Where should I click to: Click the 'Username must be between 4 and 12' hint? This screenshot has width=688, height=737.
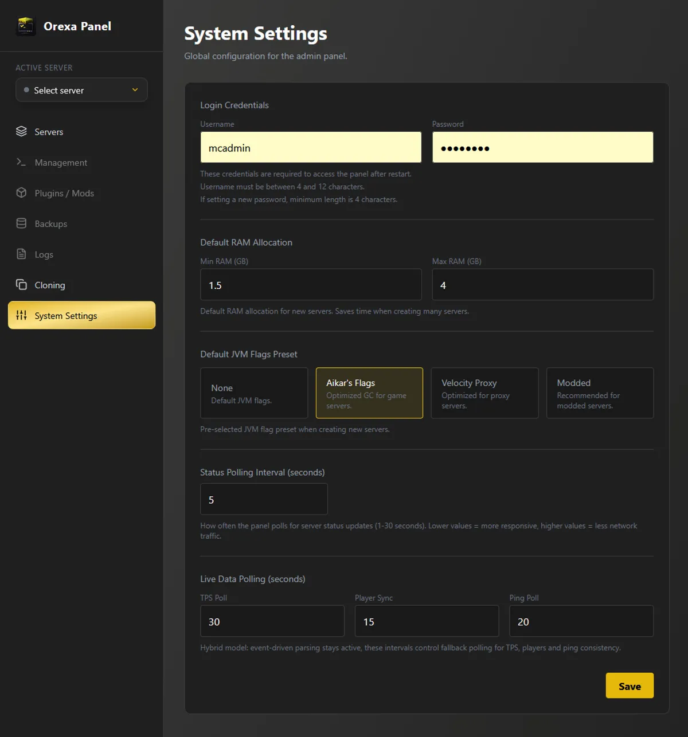click(x=282, y=187)
